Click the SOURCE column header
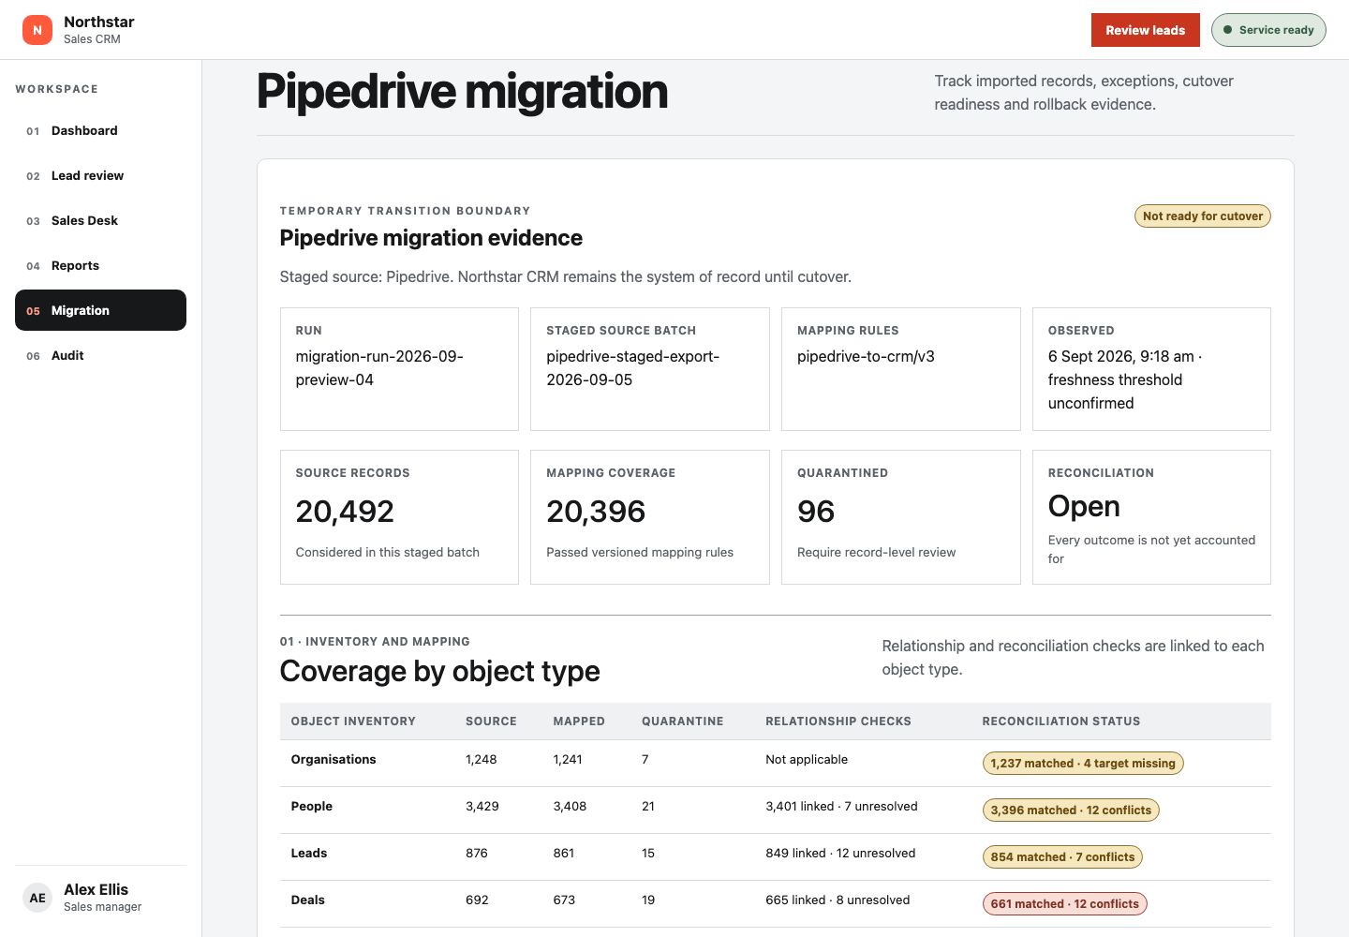1349x937 pixels. point(491,721)
